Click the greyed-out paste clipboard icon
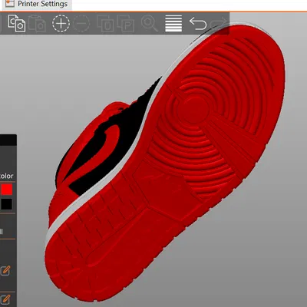 (x=38, y=24)
